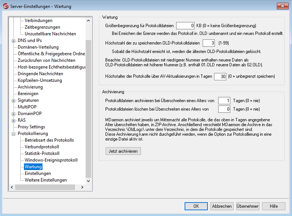The image size is (292, 216).
Task: Collapse the Protokollierung tree node
Action: (14, 134)
